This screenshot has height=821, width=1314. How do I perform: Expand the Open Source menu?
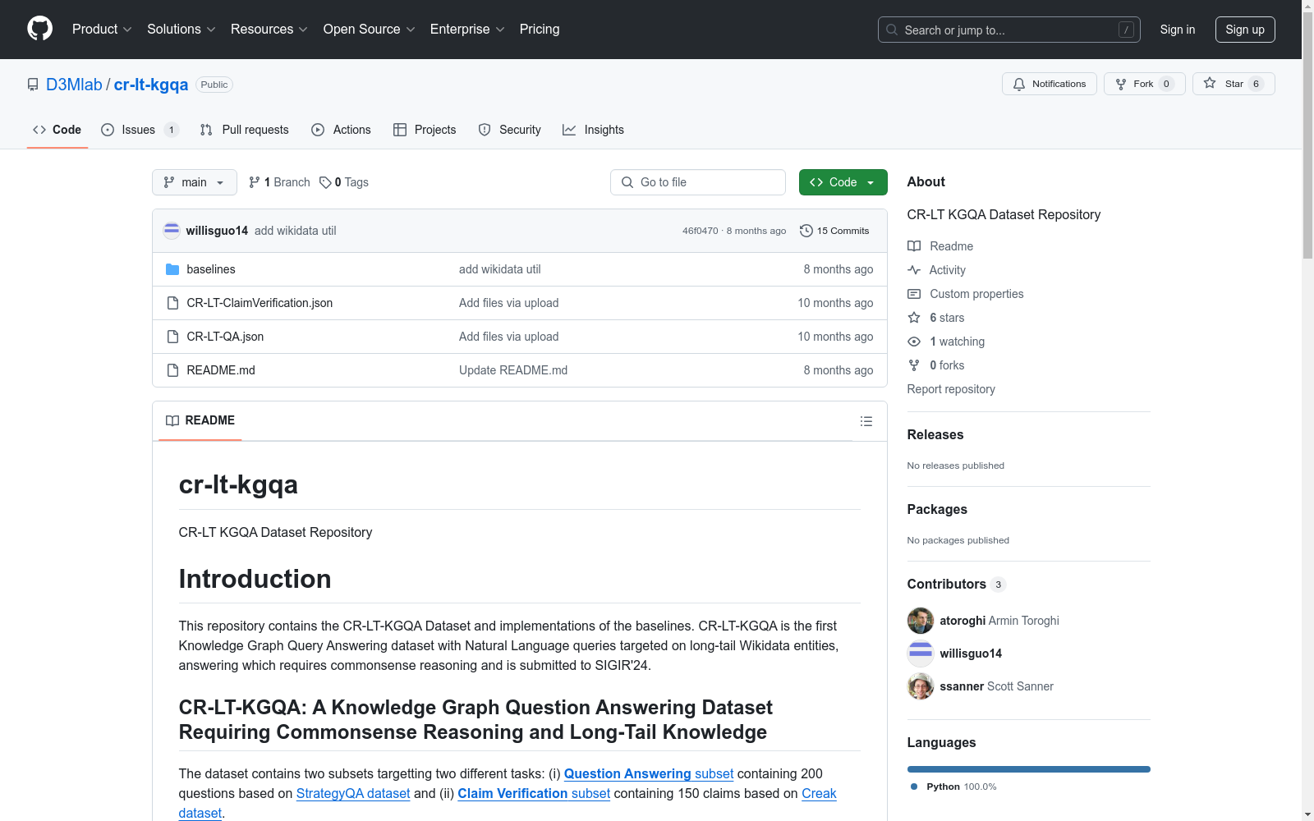coord(369,29)
